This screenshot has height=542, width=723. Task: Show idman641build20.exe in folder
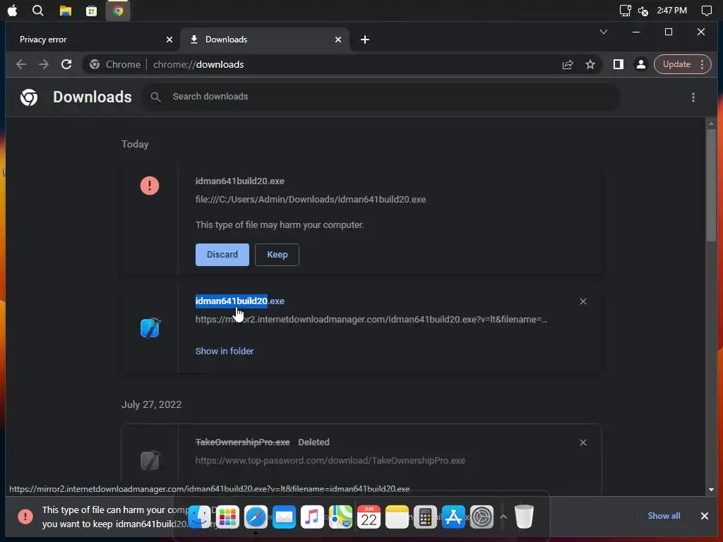(225, 351)
